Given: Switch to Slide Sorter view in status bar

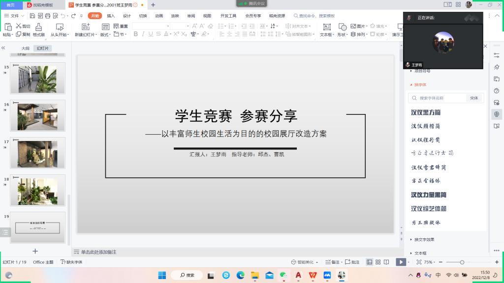Looking at the screenshot, I should click(378, 262).
